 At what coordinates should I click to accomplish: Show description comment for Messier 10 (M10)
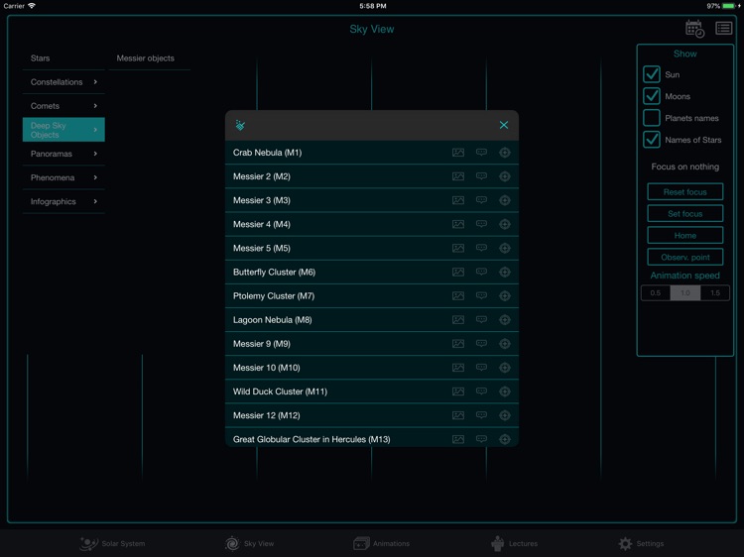481,368
